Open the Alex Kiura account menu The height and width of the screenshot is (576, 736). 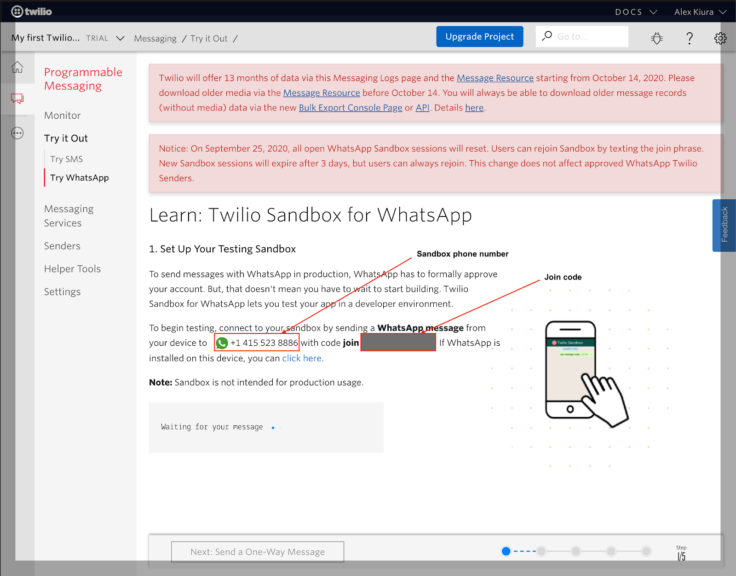click(x=700, y=12)
